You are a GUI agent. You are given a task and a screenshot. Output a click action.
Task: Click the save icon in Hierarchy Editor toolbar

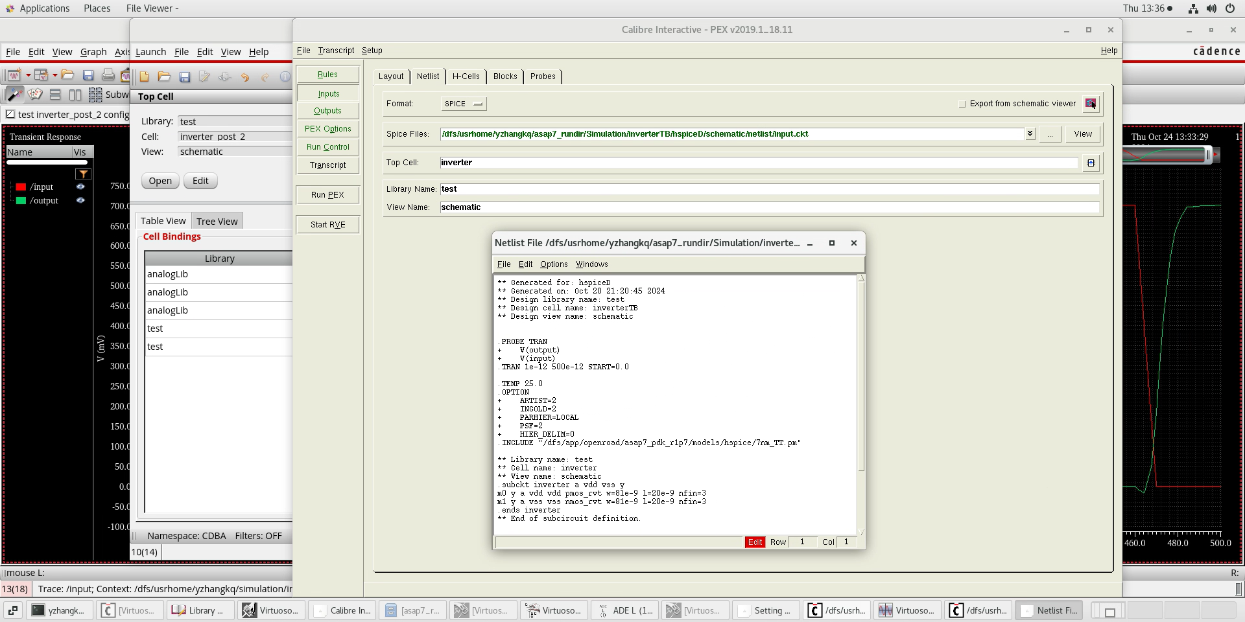tap(185, 76)
